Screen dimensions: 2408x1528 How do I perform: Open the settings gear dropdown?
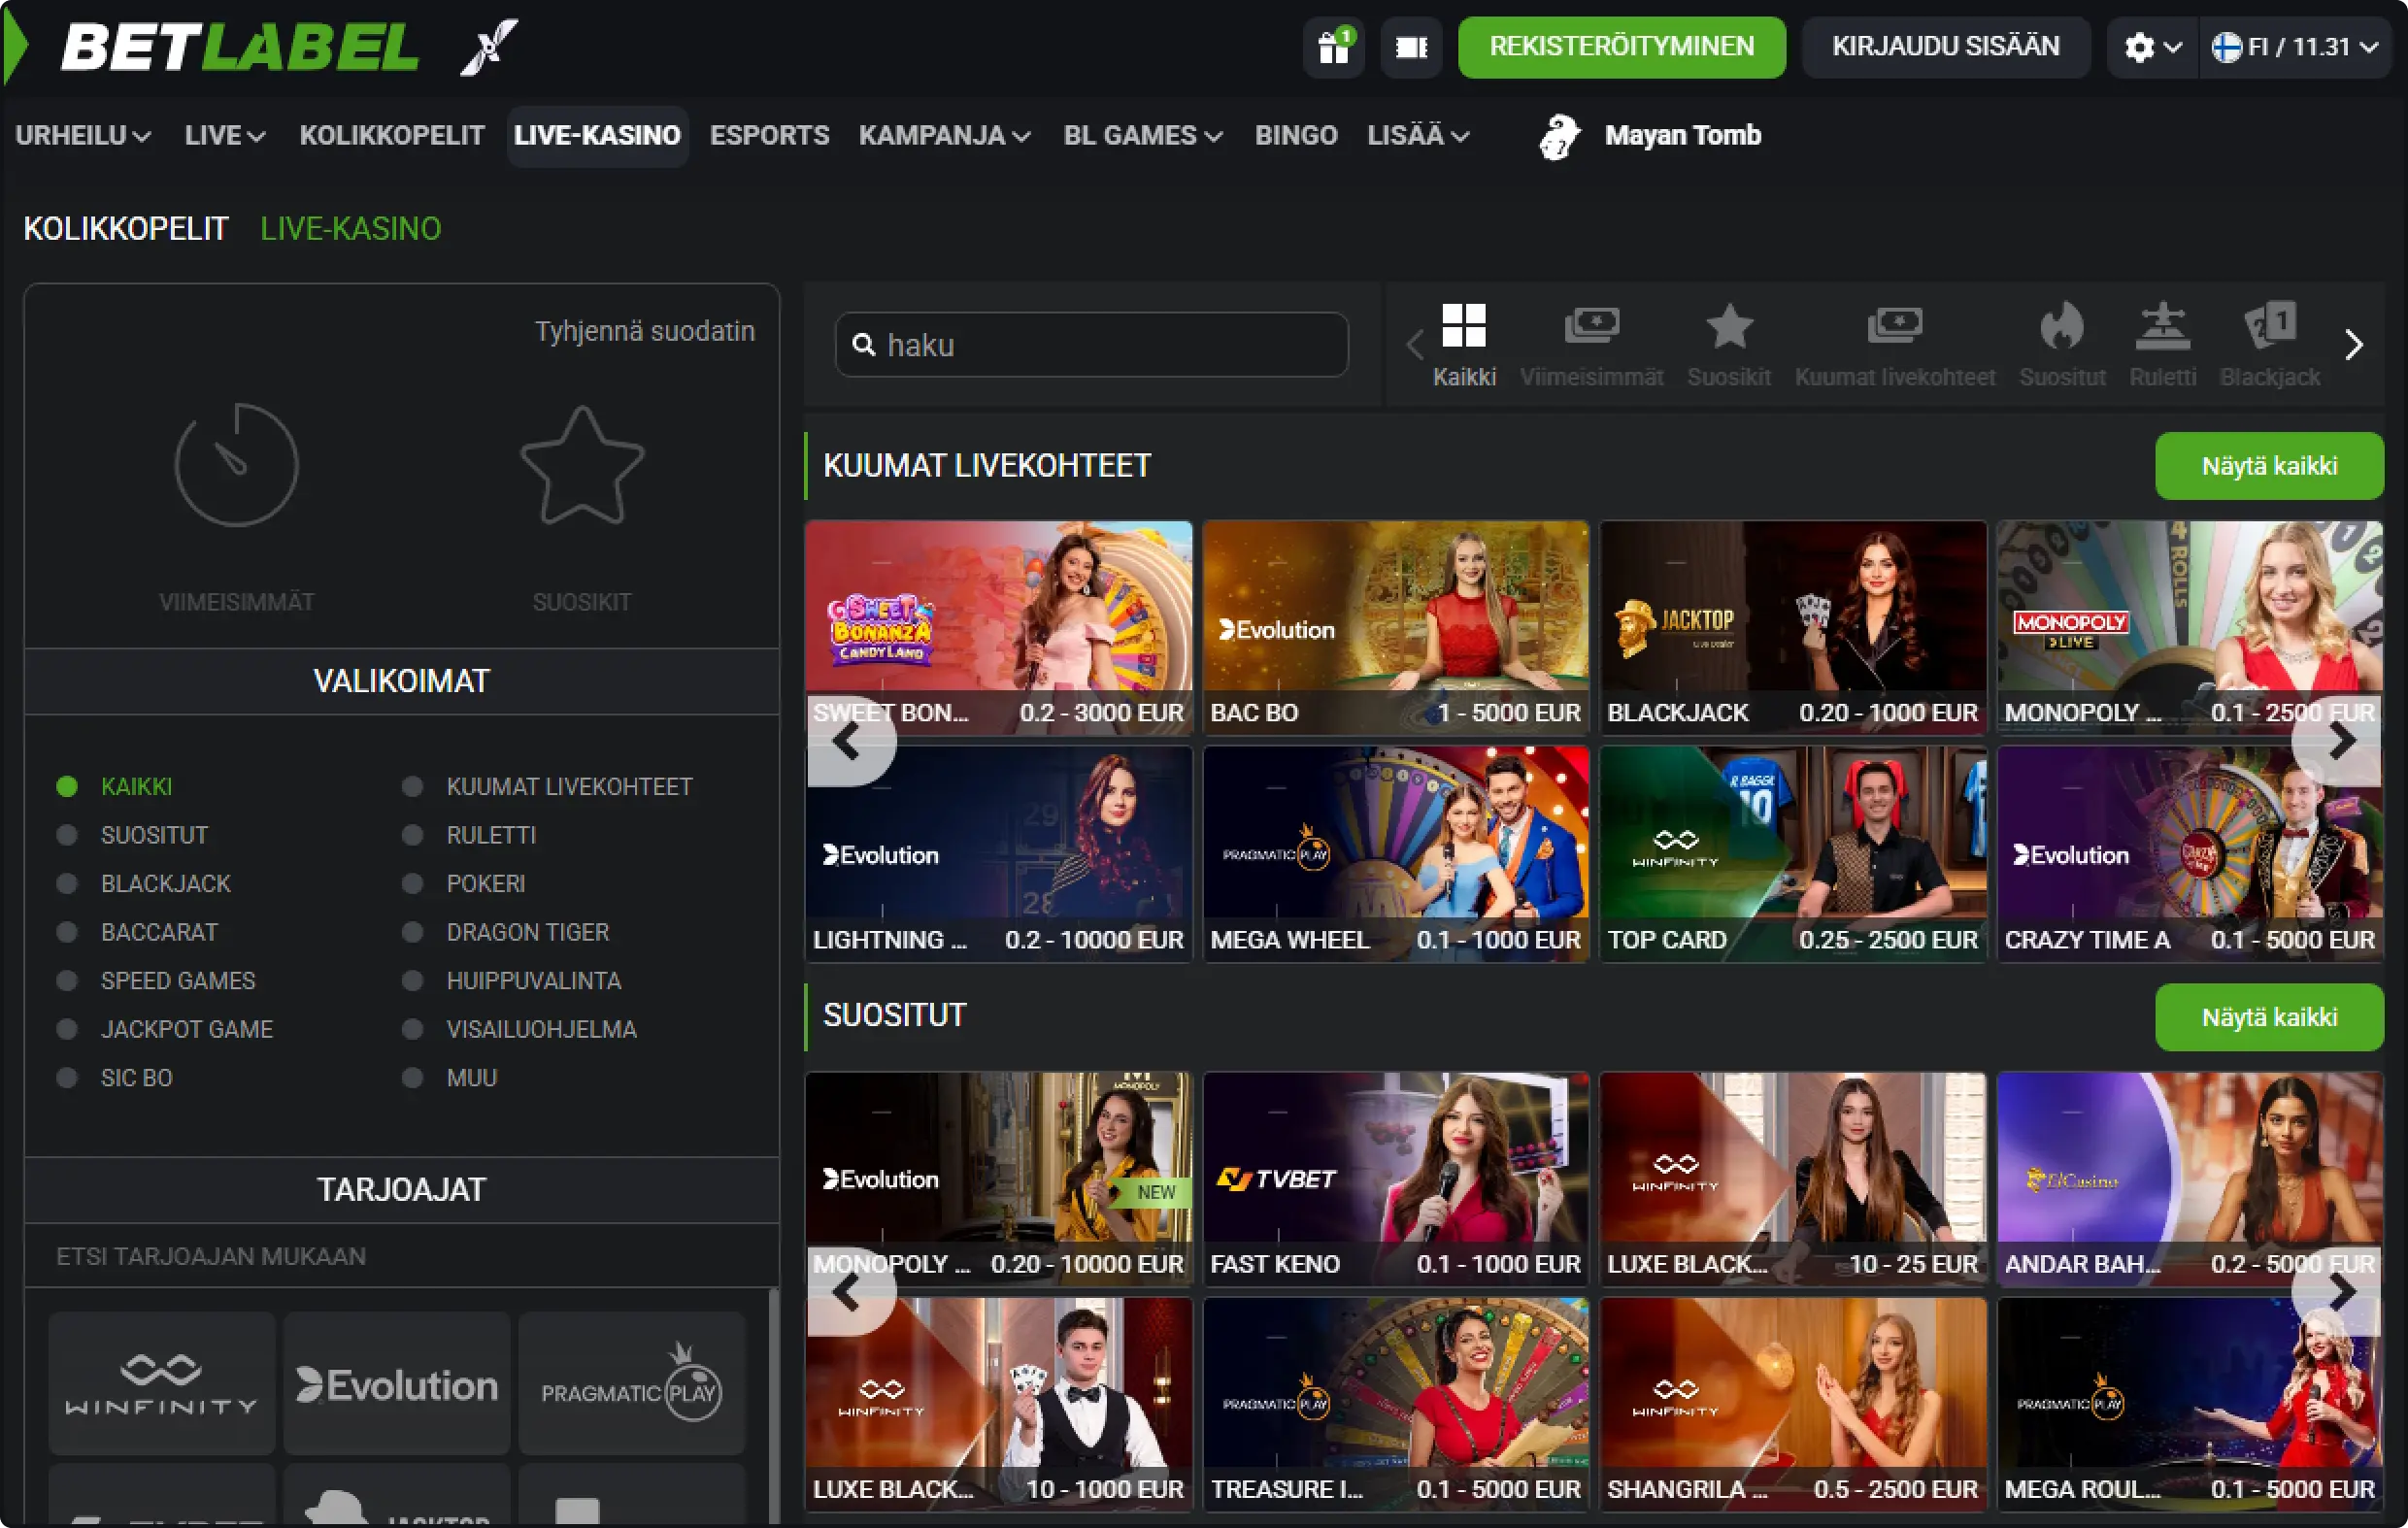2152,46
